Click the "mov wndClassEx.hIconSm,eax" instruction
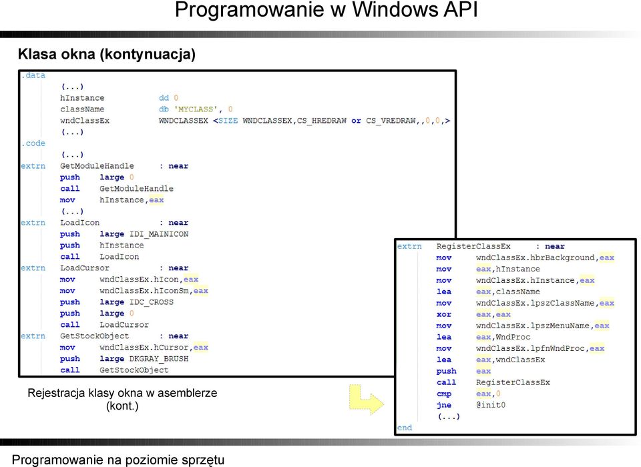The width and height of the screenshot is (641, 467). (x=134, y=291)
